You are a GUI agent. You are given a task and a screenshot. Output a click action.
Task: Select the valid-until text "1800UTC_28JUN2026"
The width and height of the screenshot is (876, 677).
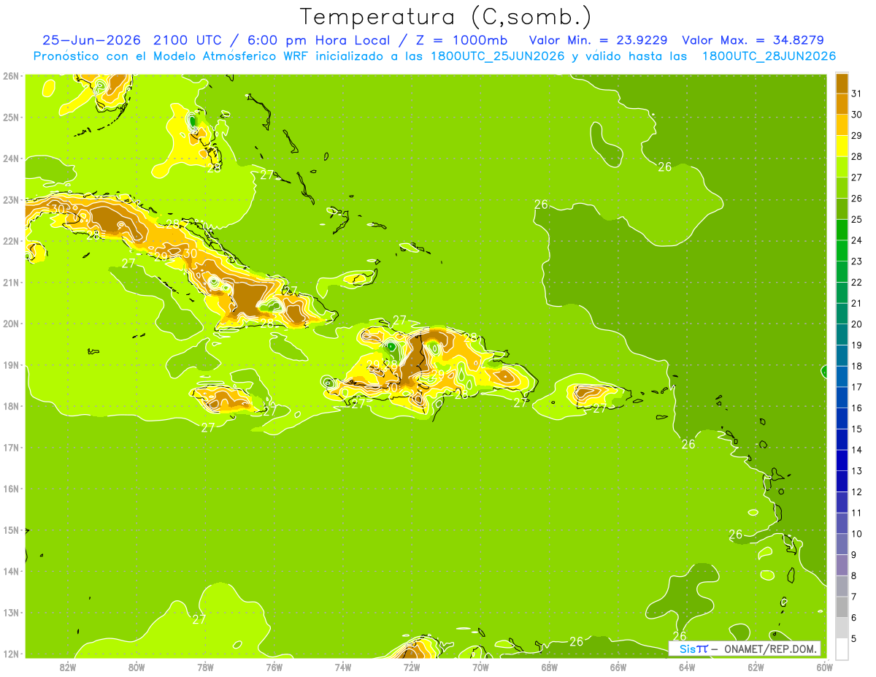[x=769, y=56]
